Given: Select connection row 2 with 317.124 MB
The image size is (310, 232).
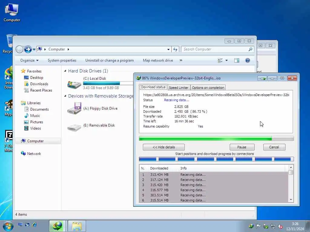Looking at the screenshot, I should (x=214, y=180).
